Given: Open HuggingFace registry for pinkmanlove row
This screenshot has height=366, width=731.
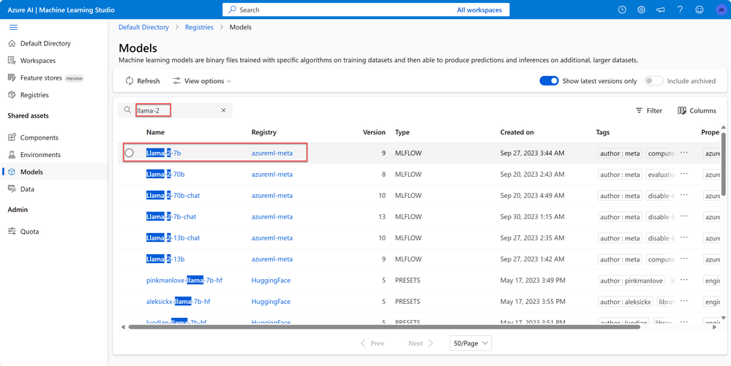Looking at the screenshot, I should coord(271,281).
